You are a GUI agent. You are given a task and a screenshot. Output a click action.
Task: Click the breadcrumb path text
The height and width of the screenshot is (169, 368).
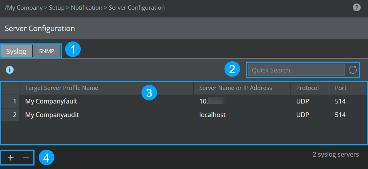85,8
